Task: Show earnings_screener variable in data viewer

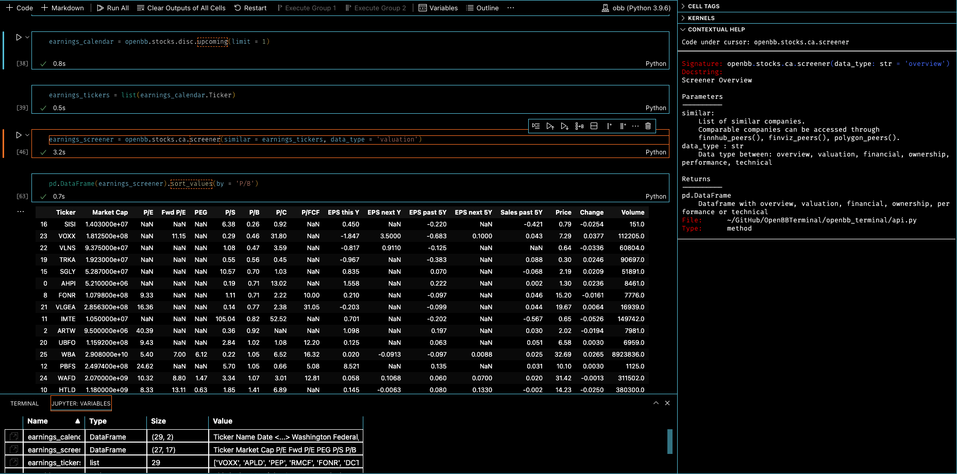Action: click(x=14, y=449)
